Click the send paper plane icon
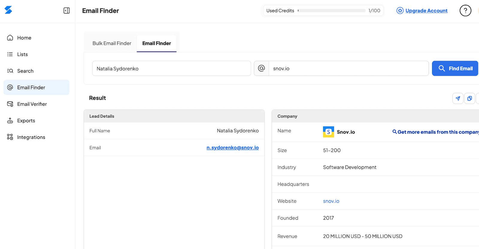Image resolution: width=479 pixels, height=249 pixels. click(x=458, y=98)
